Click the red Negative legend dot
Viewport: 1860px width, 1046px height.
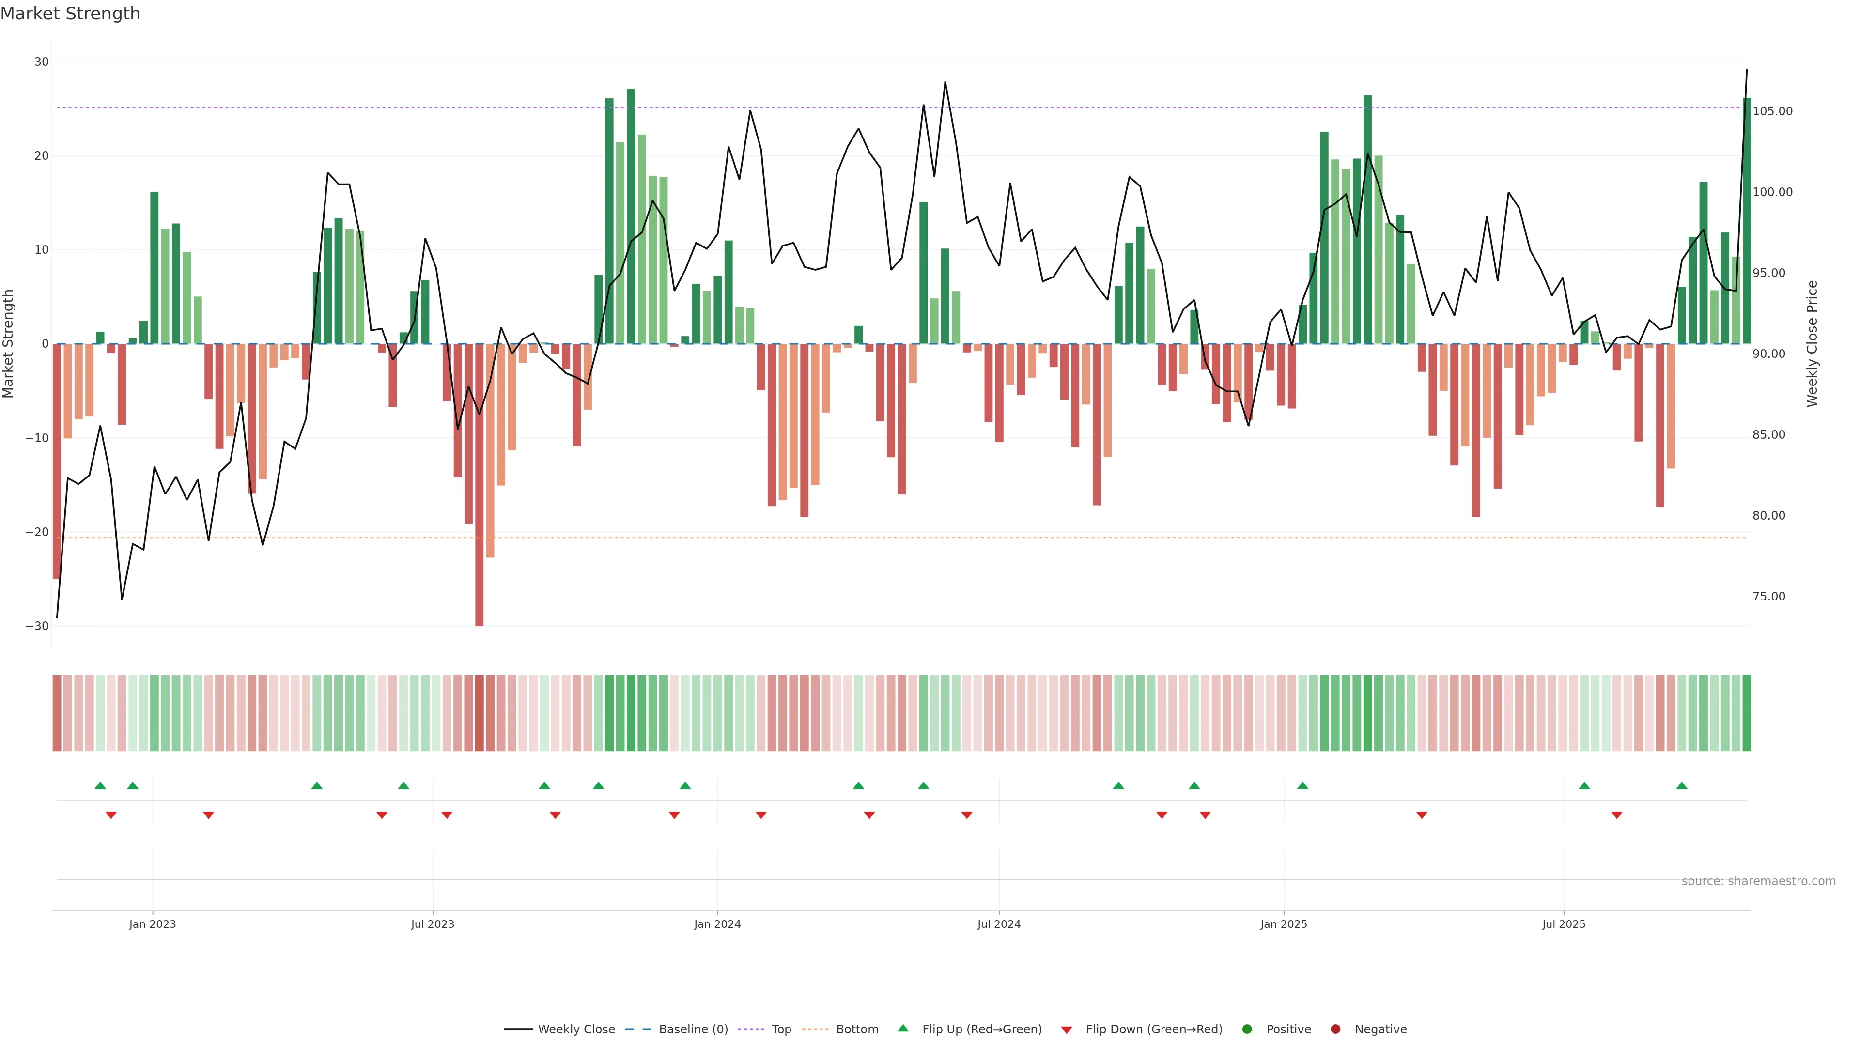(x=1335, y=1030)
